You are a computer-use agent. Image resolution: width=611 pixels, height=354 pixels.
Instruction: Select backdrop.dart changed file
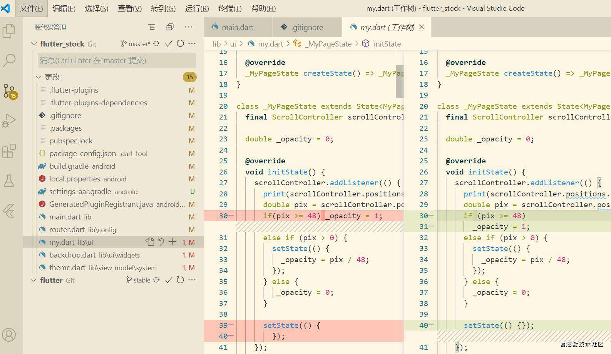(x=113, y=255)
